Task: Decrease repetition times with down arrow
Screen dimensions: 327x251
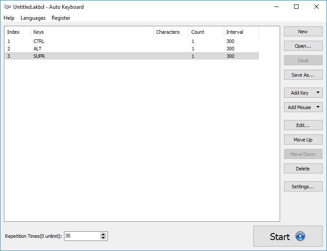Action: pos(103,238)
